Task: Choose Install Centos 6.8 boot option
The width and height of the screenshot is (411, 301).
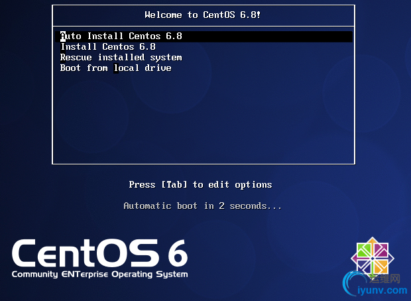Action: point(108,47)
